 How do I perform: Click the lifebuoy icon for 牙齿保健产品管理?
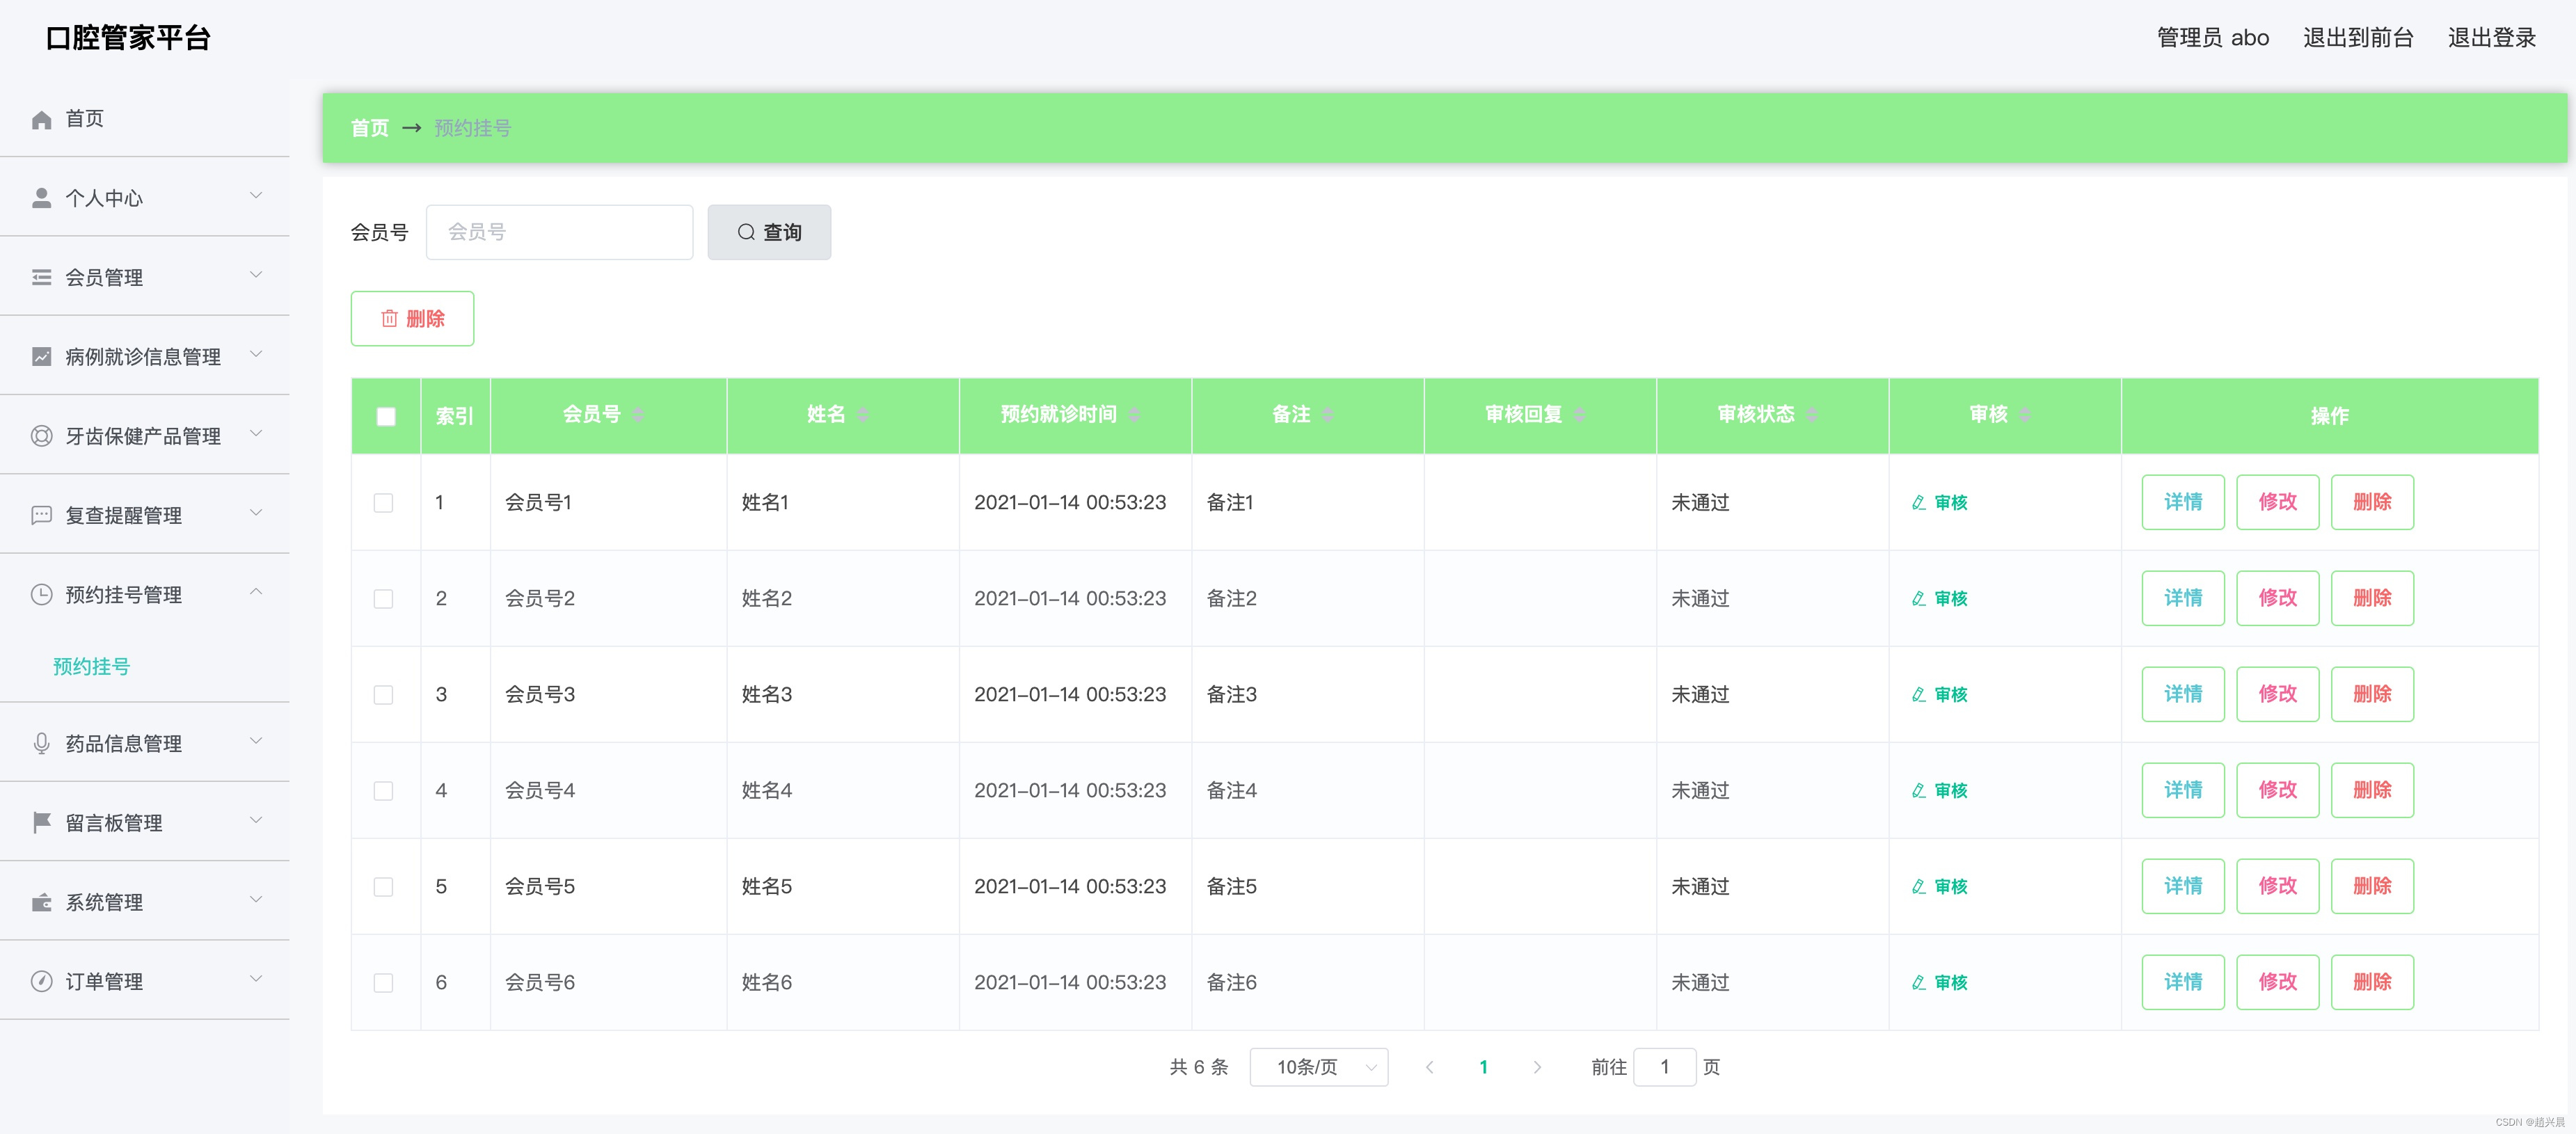41,436
